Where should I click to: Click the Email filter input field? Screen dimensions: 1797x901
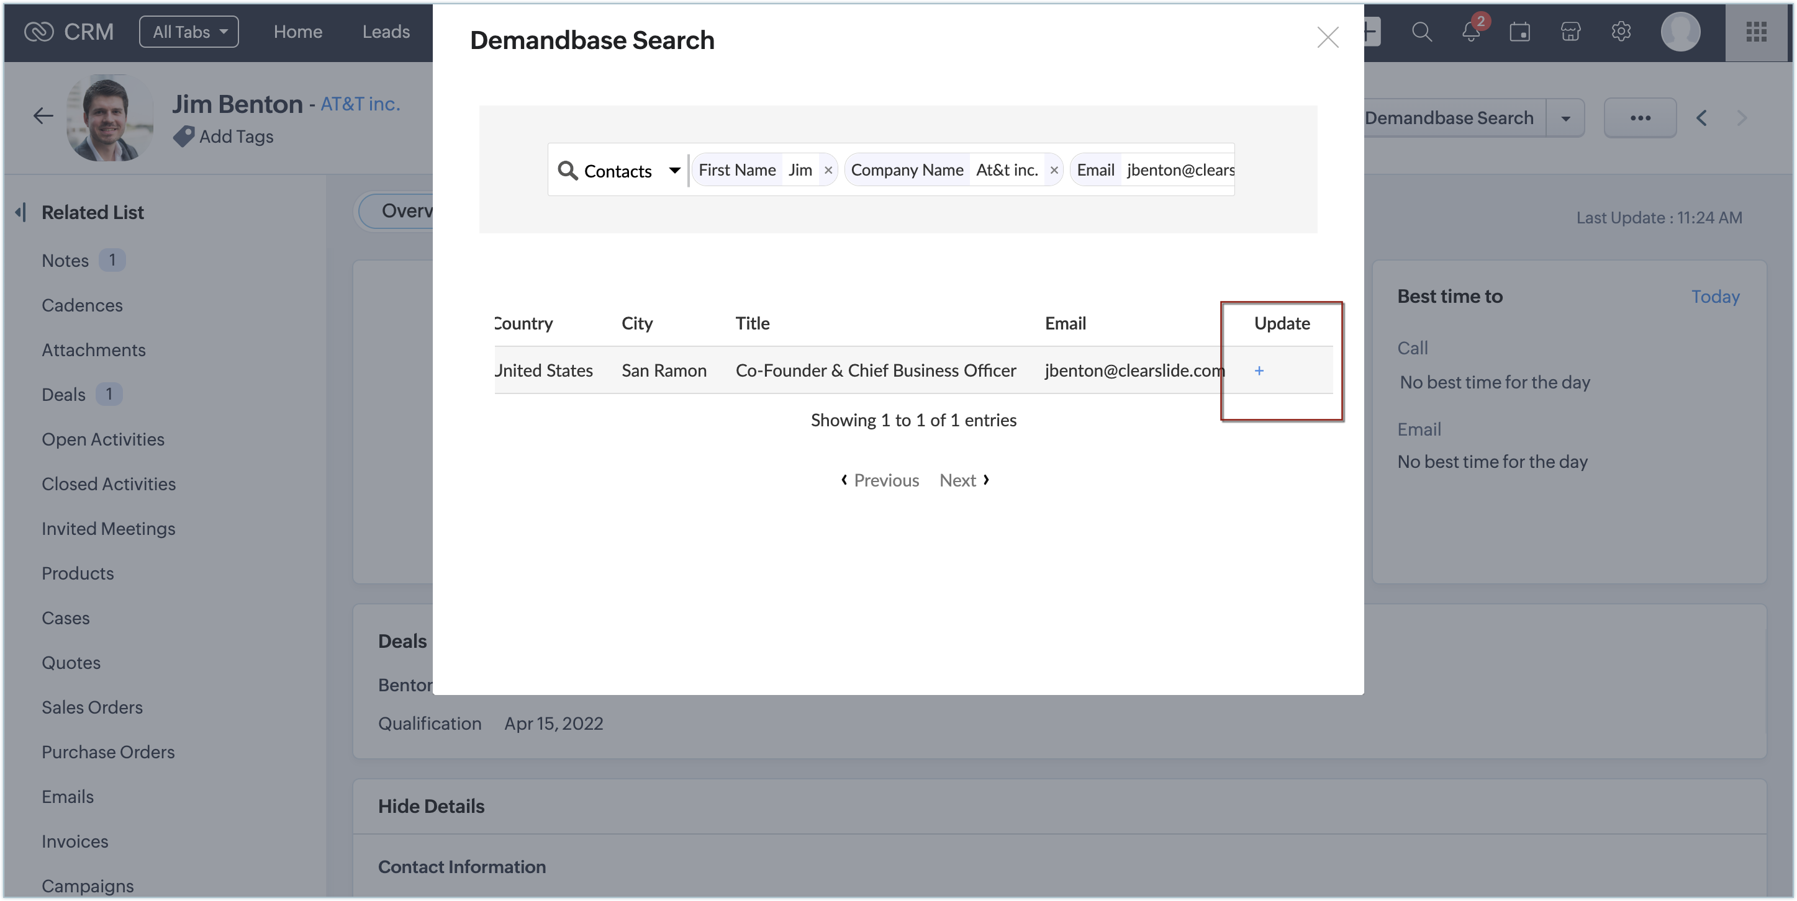click(x=1179, y=170)
